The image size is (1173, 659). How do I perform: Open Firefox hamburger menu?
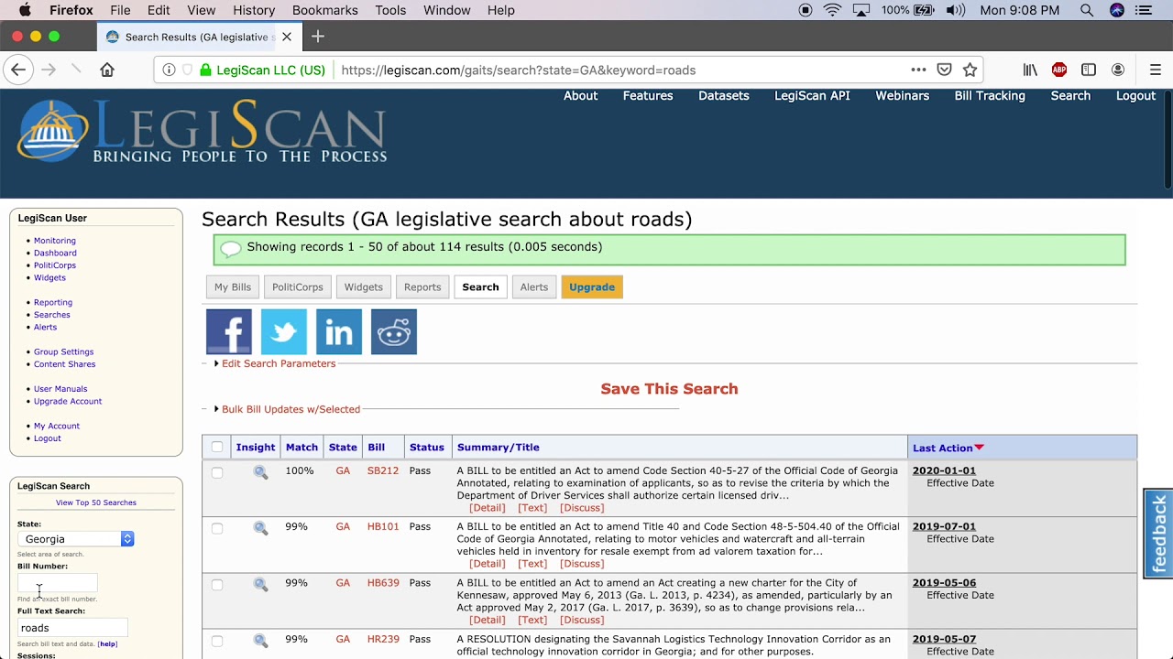click(1156, 70)
